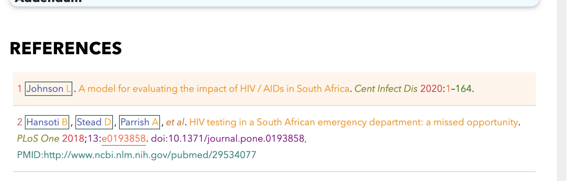The image size is (570, 181).
Task: Open the doi:10.1371/journal.pone.0193858 link
Action: point(228,139)
